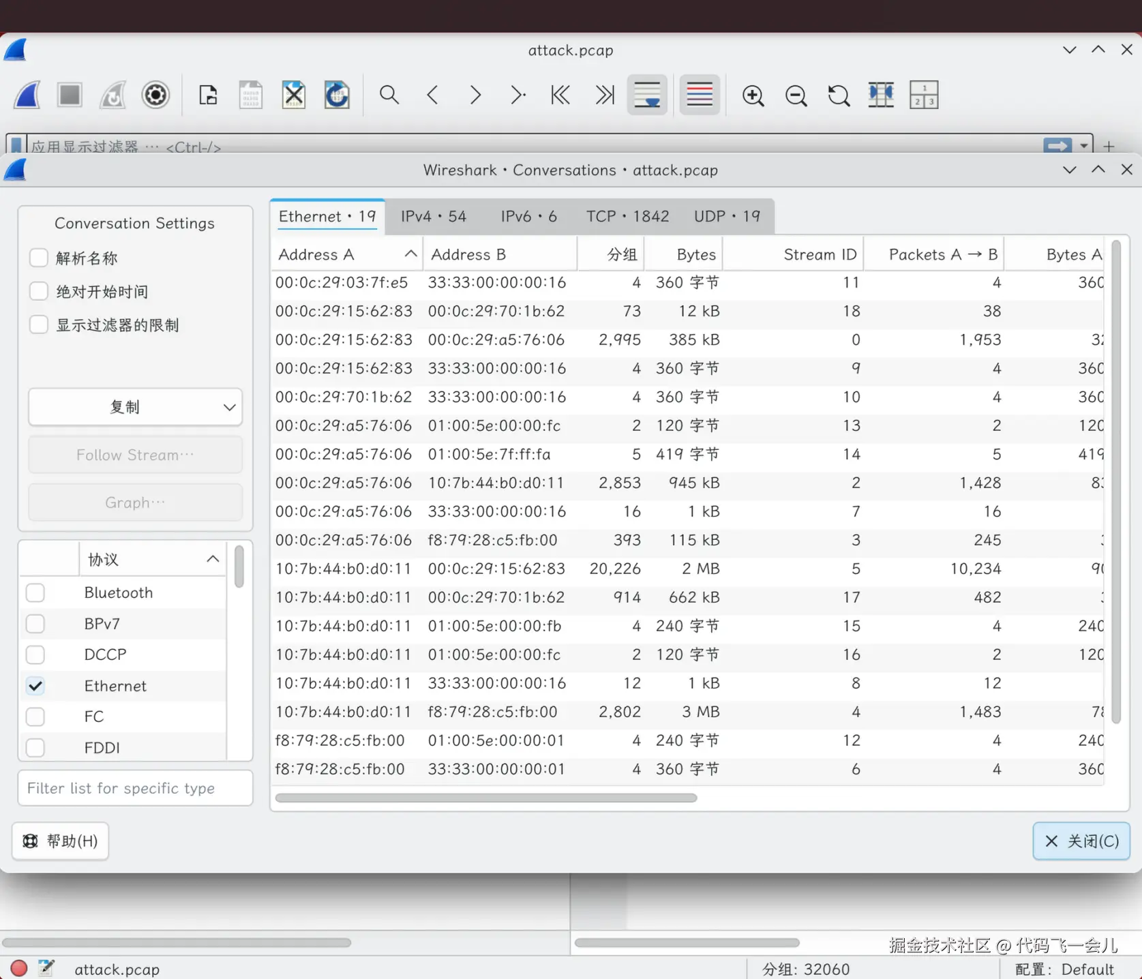Click the Graph button
The image size is (1142, 979).
coord(135,502)
